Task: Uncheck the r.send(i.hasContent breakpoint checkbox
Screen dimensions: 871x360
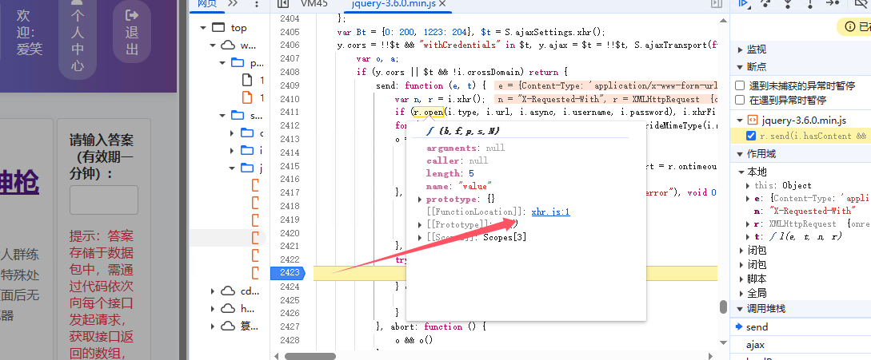Action: (751, 136)
